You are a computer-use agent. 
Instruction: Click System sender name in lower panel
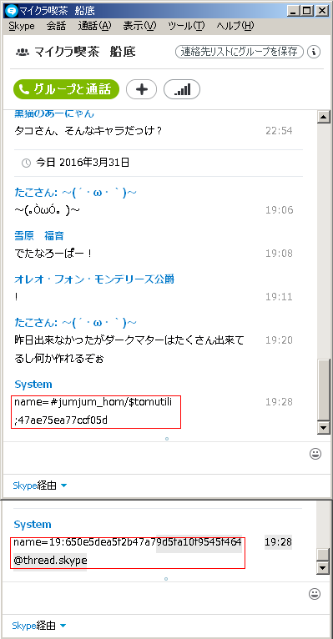coord(33,525)
